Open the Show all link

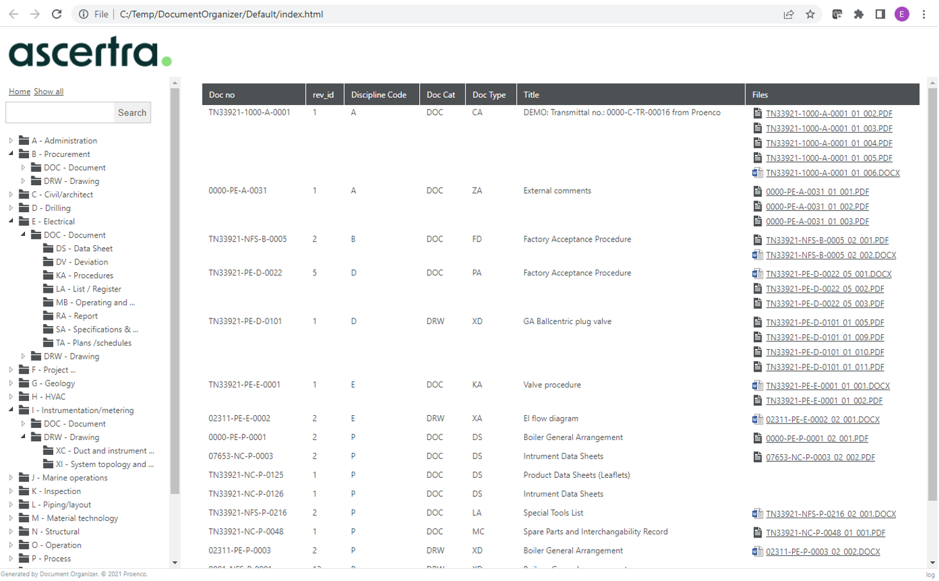48,92
